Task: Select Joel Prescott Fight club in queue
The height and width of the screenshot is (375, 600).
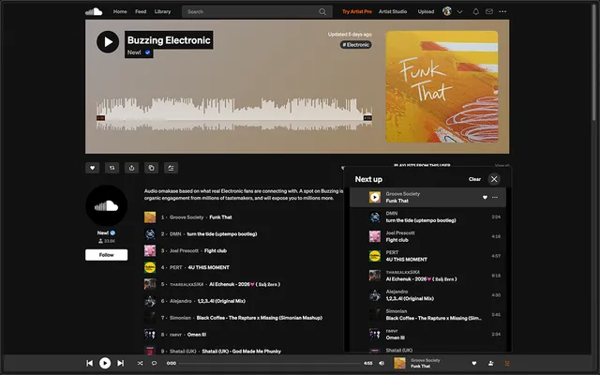Action: coord(427,236)
